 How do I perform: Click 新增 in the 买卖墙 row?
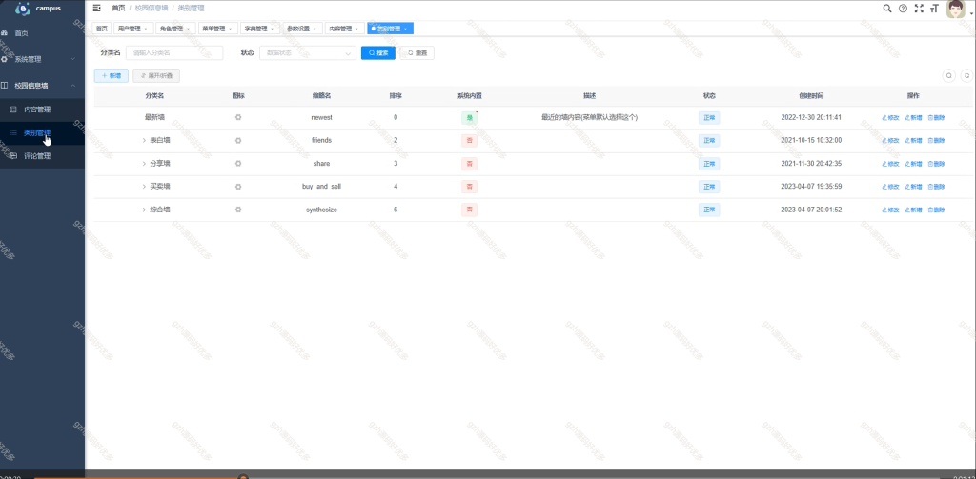pyautogui.click(x=913, y=187)
